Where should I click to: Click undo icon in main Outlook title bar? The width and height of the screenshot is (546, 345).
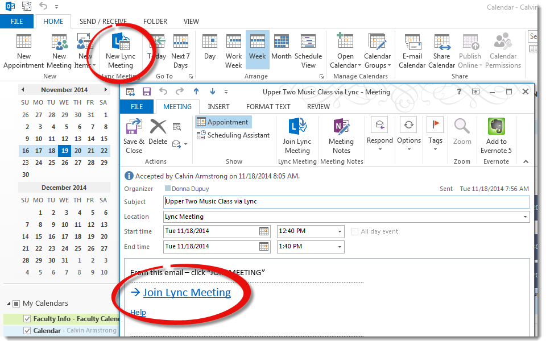tap(43, 6)
